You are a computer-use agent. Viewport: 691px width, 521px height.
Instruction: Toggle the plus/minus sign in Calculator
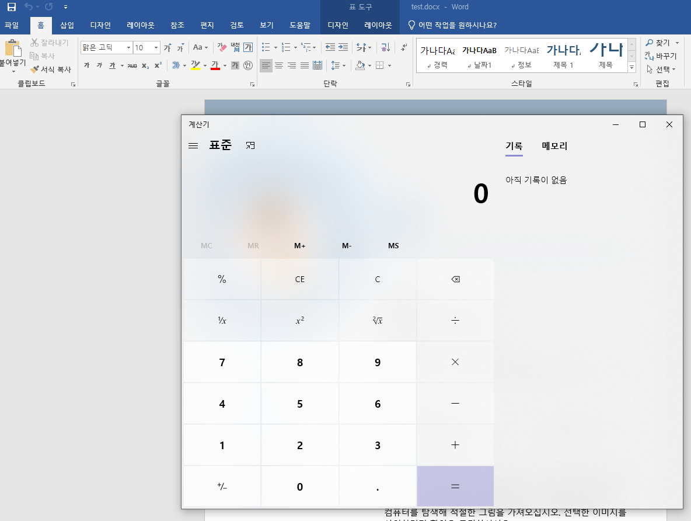(x=222, y=487)
